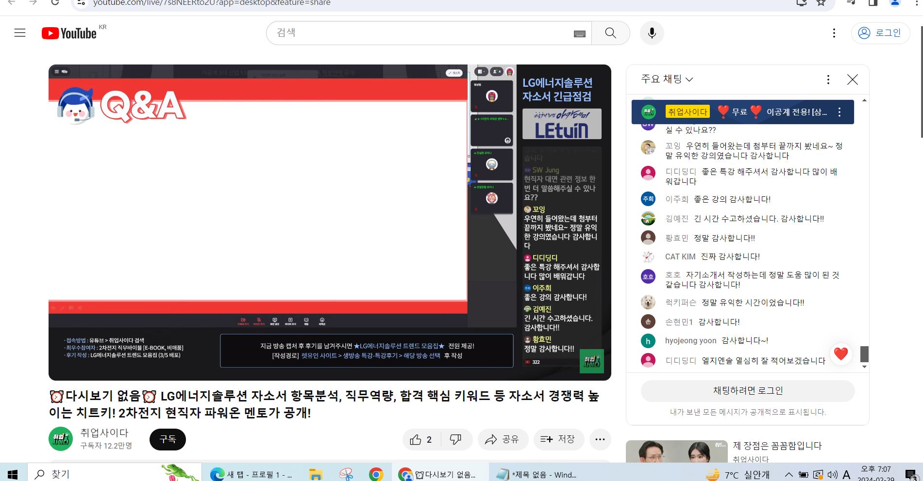Click the 손현민1 chat author avatar
923x481 pixels.
click(x=648, y=321)
